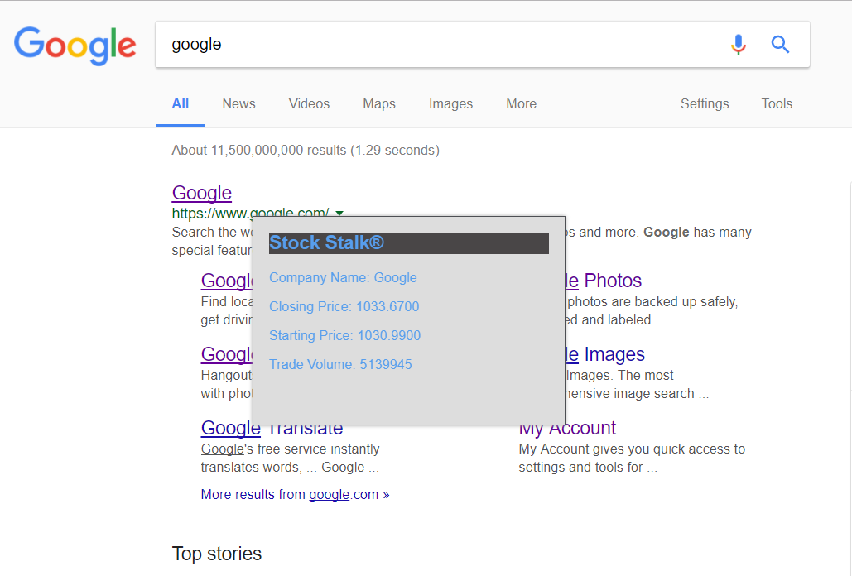Screen dimensions: 852x576
Task: Open the first Google result title
Action: click(x=201, y=193)
